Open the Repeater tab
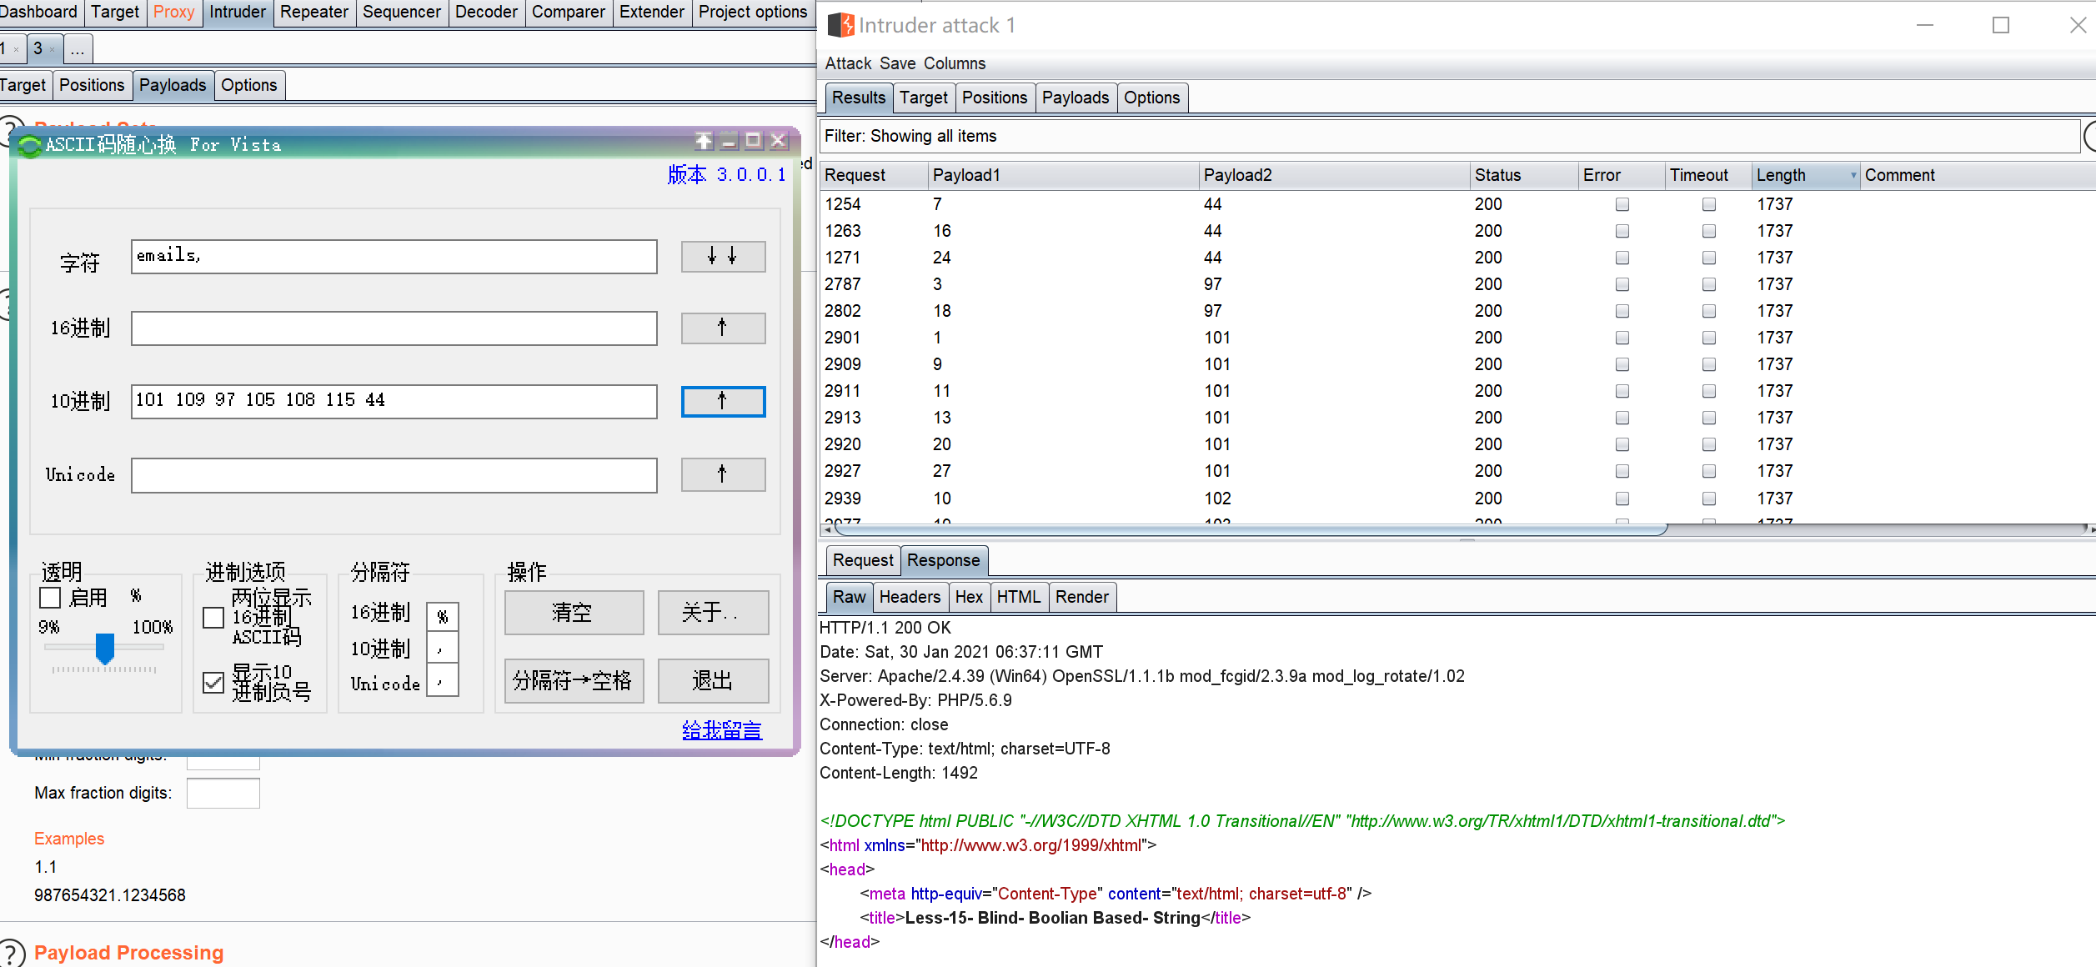This screenshot has width=2096, height=967. click(313, 12)
